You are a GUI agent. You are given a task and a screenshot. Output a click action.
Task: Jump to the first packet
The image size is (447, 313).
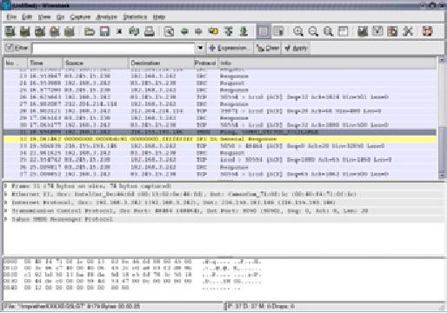click(x=229, y=31)
